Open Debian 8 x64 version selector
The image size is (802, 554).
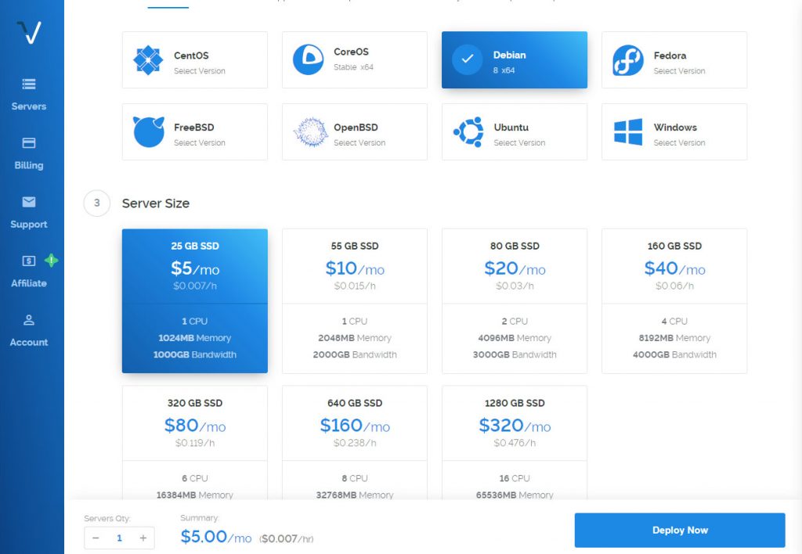(x=504, y=70)
